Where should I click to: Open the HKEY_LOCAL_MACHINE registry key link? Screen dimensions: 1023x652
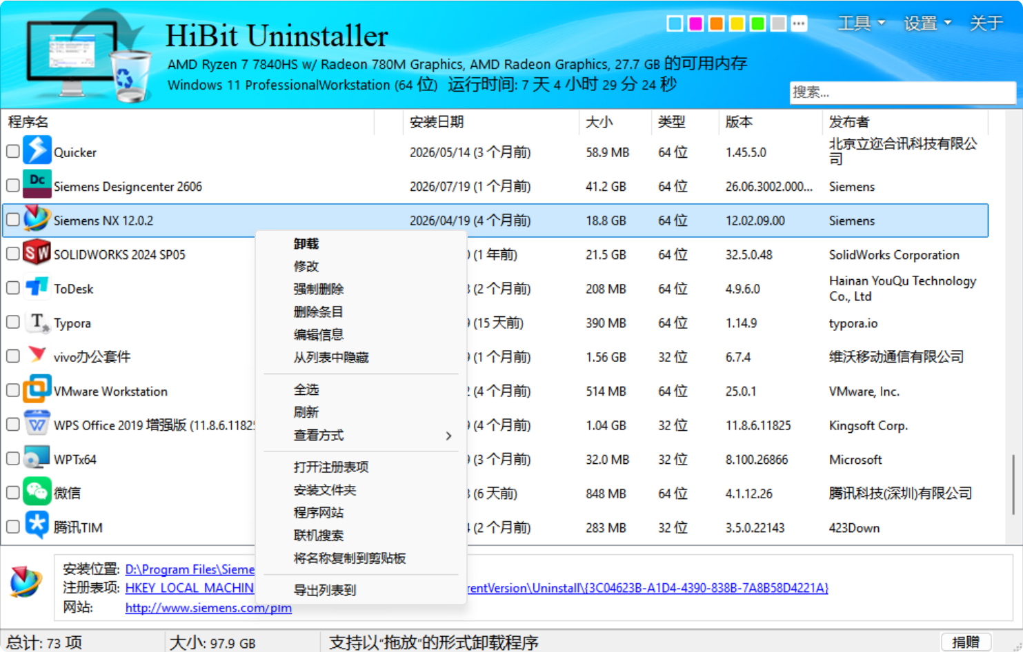[x=190, y=588]
